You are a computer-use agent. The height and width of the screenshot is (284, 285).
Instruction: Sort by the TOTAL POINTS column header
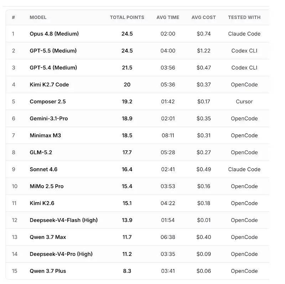[x=127, y=17]
